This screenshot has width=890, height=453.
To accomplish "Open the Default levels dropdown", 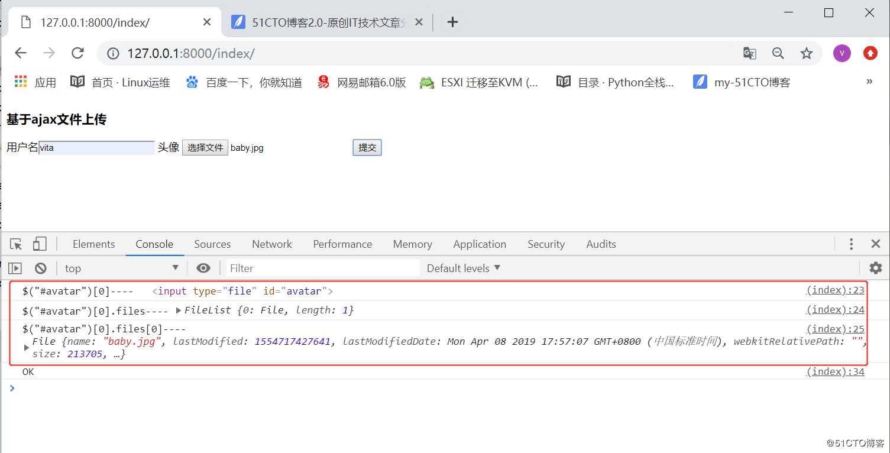I will (464, 268).
